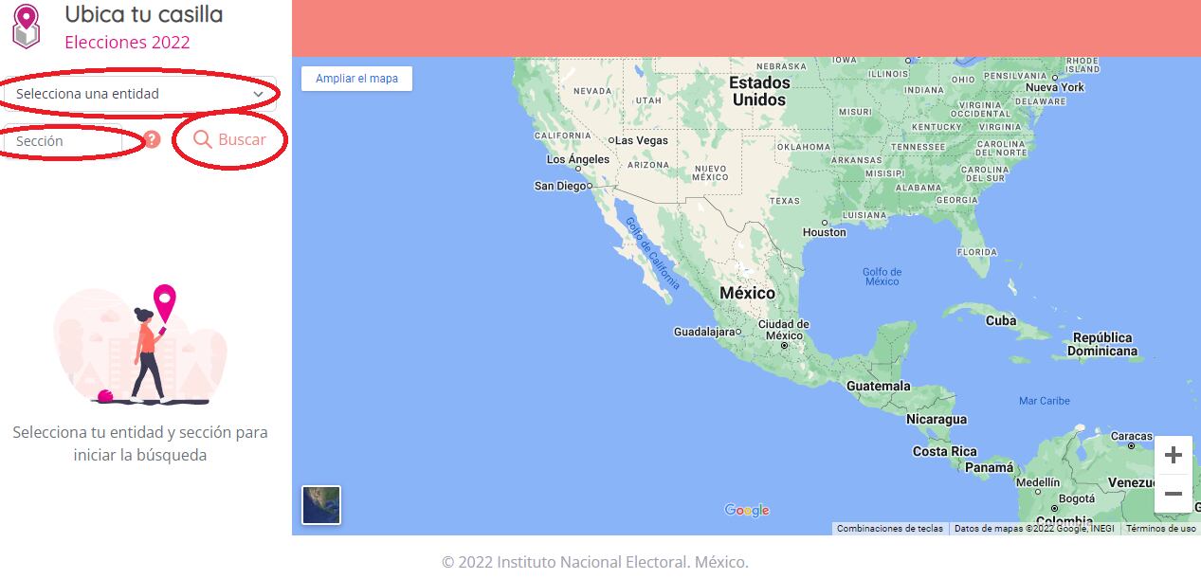The width and height of the screenshot is (1201, 579).
Task: Click the pink location pin illustration
Action: tap(165, 302)
